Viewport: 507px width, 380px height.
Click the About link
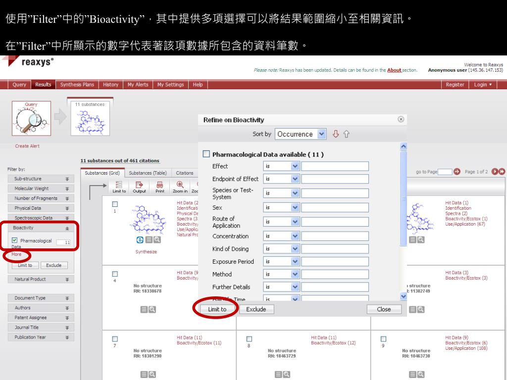point(394,70)
